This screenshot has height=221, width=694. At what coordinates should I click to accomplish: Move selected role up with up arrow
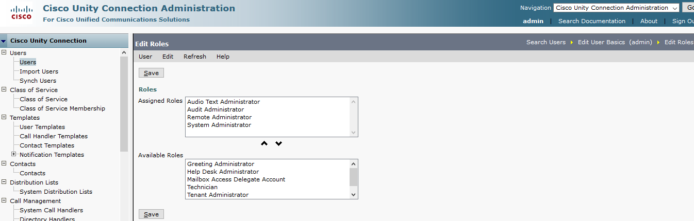(264, 143)
